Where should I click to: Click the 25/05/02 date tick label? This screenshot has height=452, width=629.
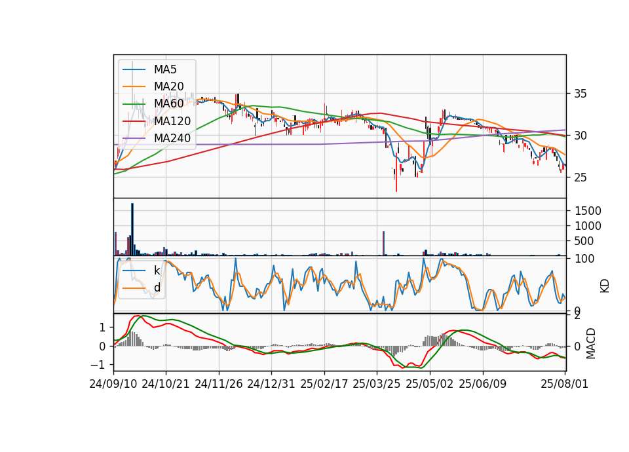(430, 384)
